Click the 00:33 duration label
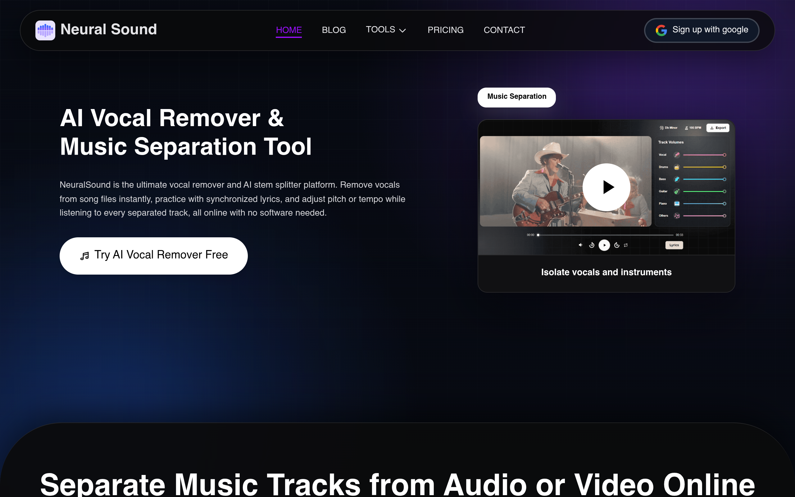Screen dimensions: 795x497 coord(679,235)
